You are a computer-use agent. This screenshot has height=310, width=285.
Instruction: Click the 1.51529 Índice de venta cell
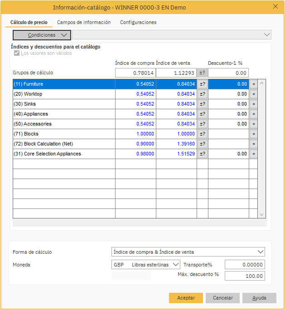176,154
